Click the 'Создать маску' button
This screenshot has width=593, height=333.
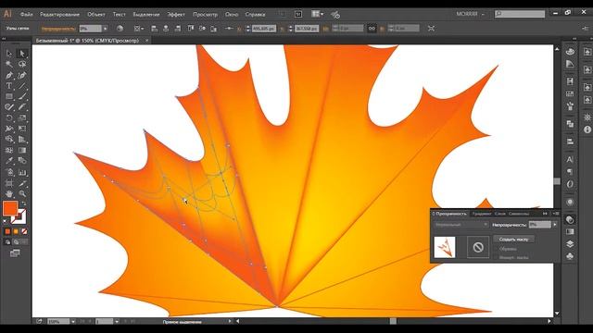click(513, 239)
